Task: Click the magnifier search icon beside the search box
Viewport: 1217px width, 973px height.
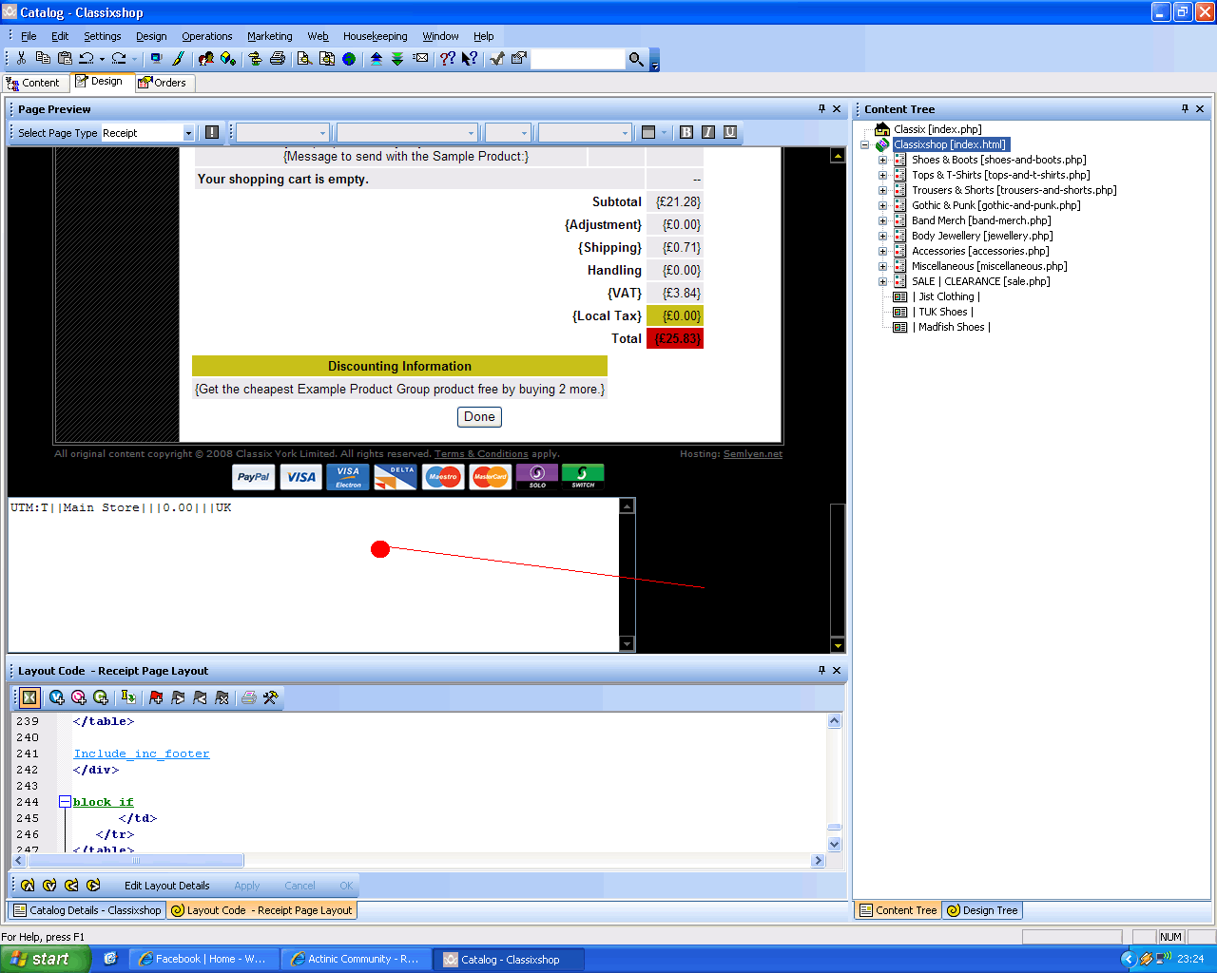Action: 636,59
